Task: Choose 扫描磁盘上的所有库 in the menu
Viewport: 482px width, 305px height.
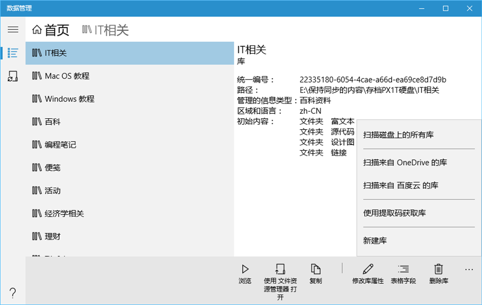Action: [398, 135]
